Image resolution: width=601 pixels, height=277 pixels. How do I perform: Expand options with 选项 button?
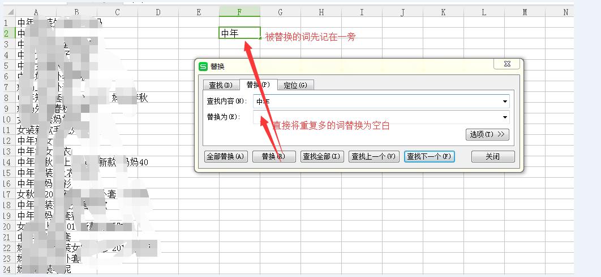tap(487, 134)
